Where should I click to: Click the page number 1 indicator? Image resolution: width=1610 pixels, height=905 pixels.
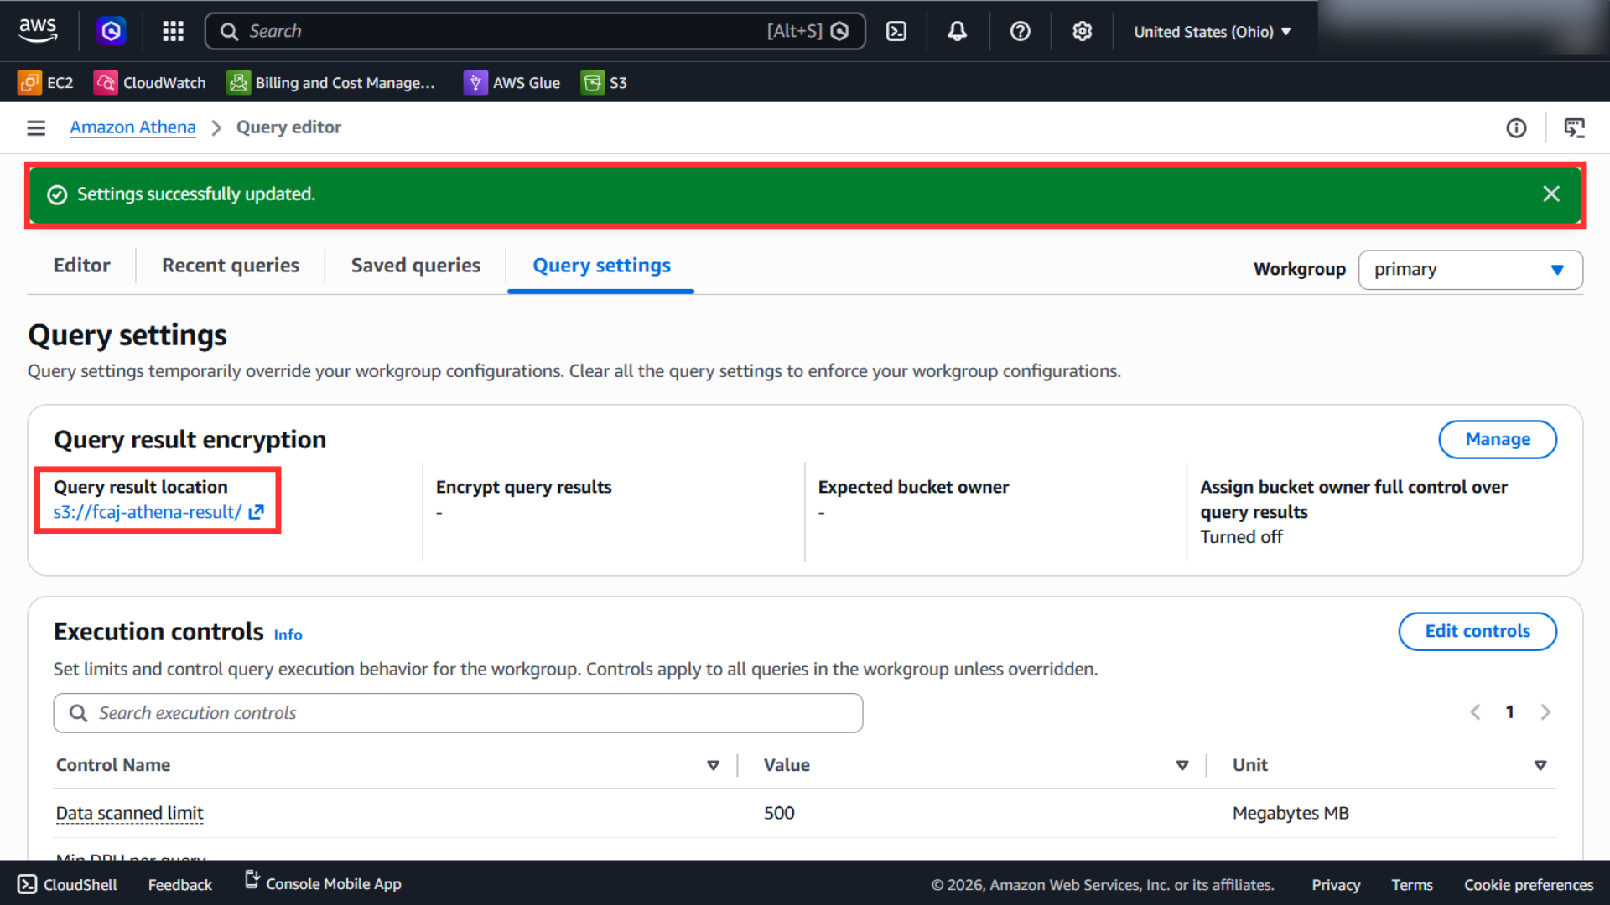click(1509, 712)
